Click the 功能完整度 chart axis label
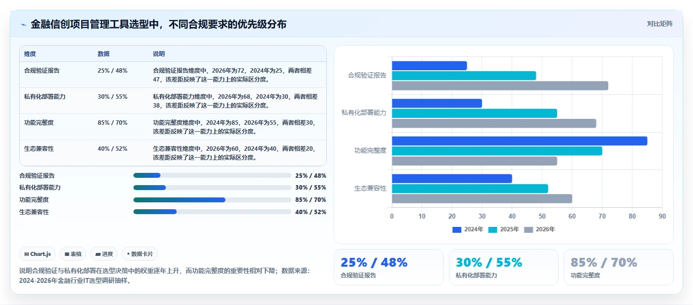The height and width of the screenshot is (305, 693). coord(371,151)
